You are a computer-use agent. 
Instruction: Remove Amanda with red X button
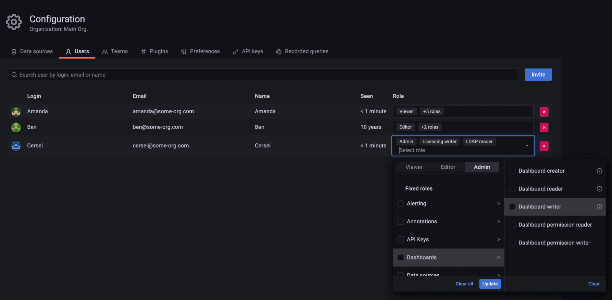[544, 112]
